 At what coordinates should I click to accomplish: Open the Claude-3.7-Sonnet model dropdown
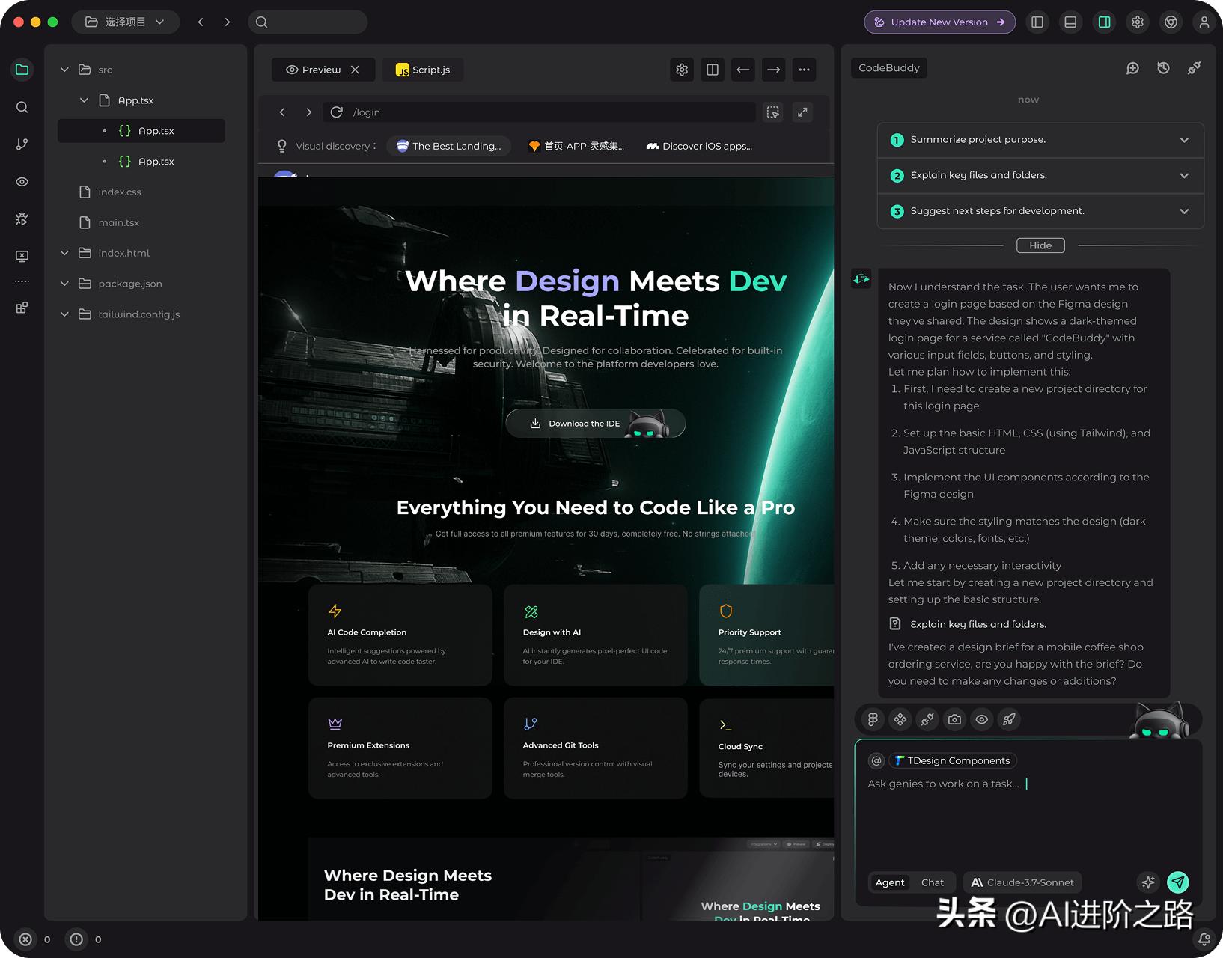[1022, 882]
